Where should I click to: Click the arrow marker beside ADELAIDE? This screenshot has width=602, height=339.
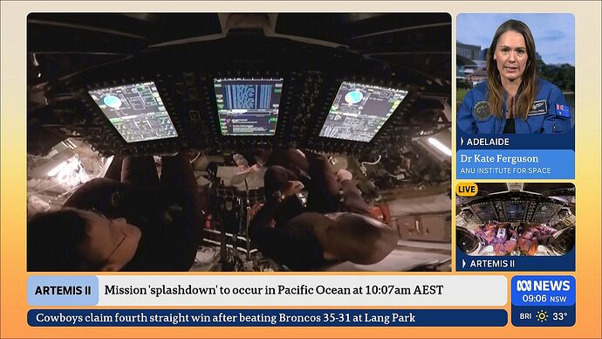click(x=462, y=142)
